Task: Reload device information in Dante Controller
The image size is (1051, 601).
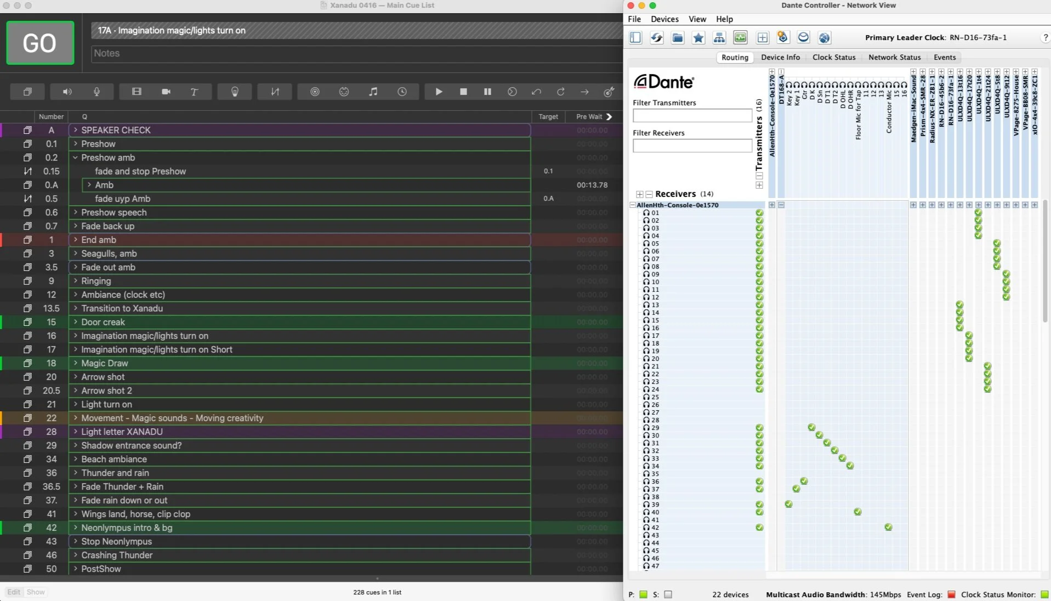Action: click(656, 37)
